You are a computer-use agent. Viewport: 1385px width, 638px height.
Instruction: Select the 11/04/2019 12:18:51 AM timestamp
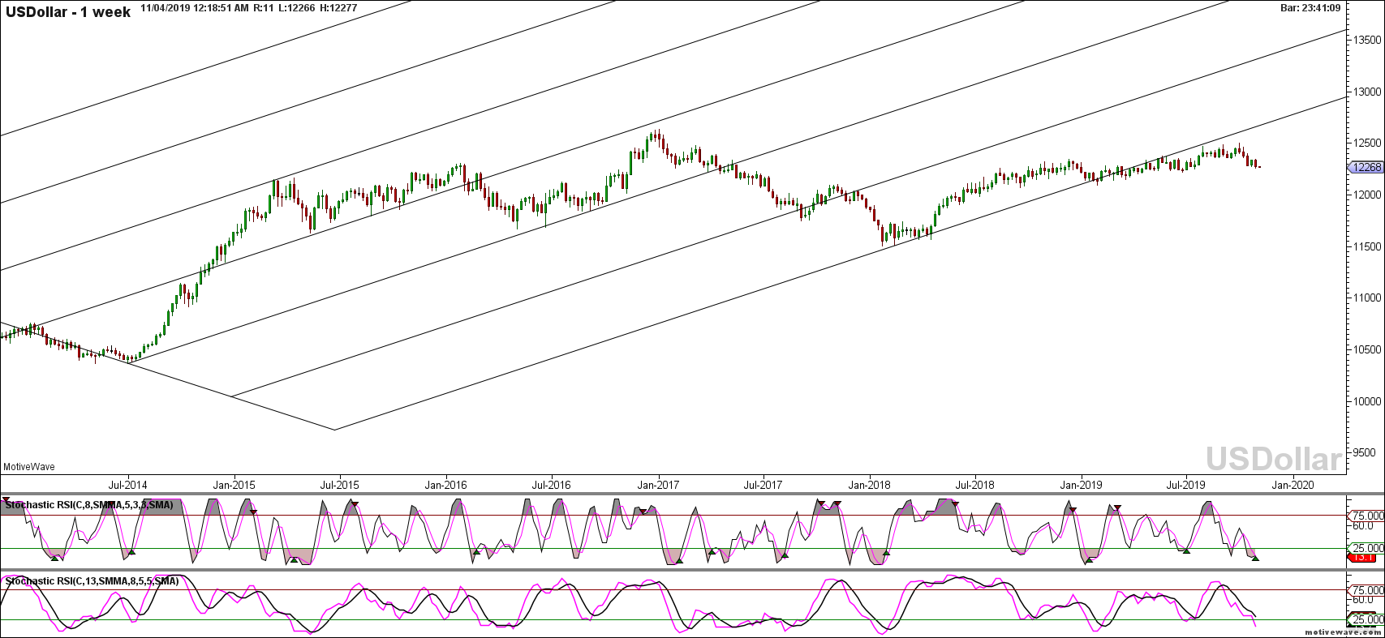(x=194, y=7)
